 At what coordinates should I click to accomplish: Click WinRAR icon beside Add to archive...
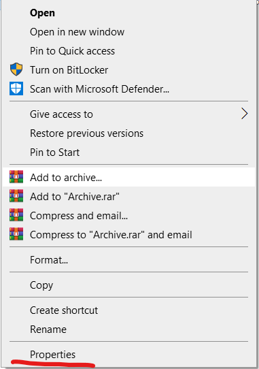[16, 177]
